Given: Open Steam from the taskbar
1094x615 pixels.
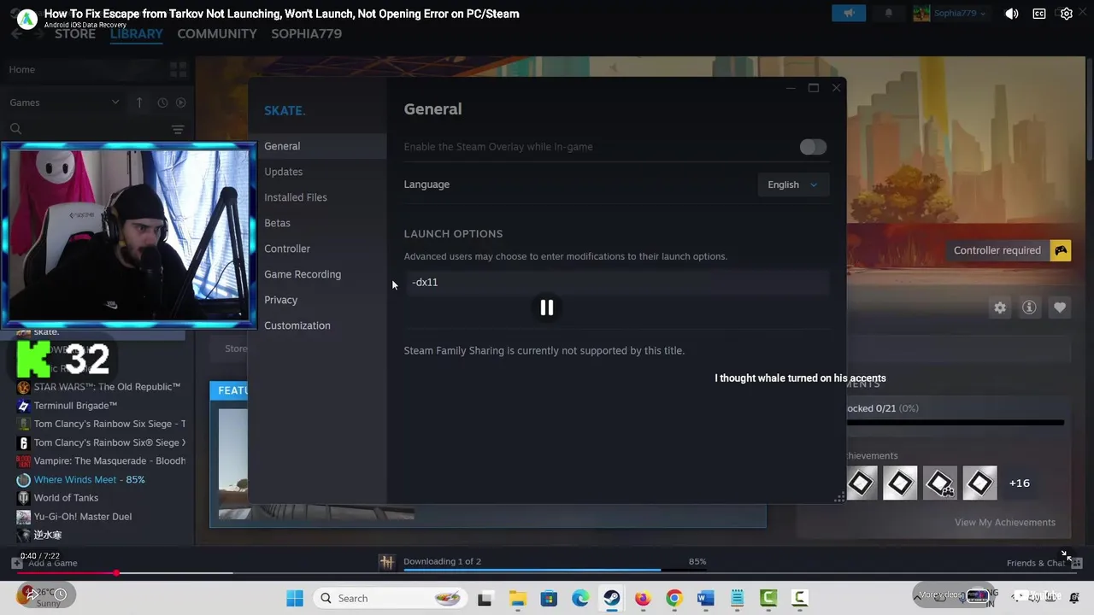Looking at the screenshot, I should (612, 598).
